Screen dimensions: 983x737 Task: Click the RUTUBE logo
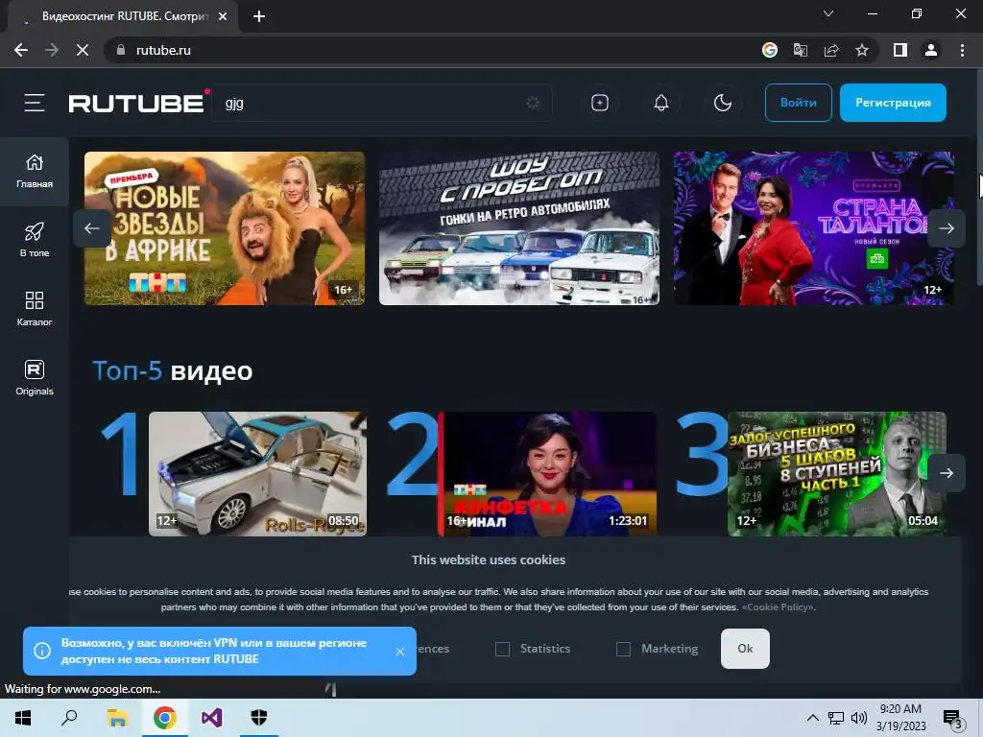138,102
